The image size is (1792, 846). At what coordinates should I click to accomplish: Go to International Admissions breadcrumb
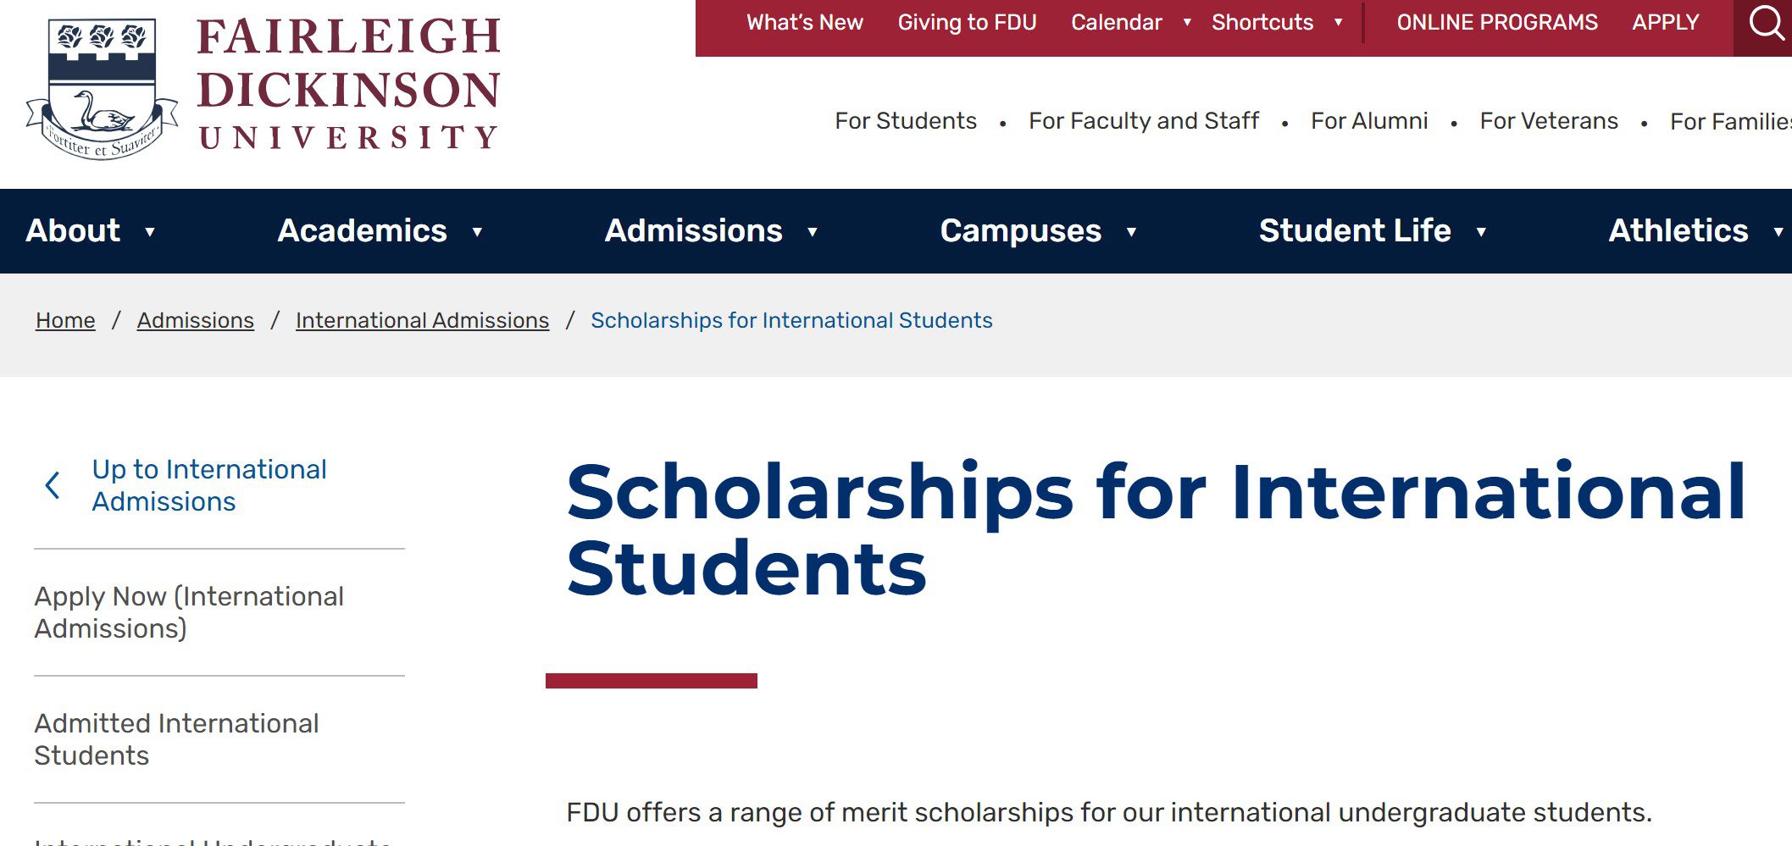pos(422,321)
